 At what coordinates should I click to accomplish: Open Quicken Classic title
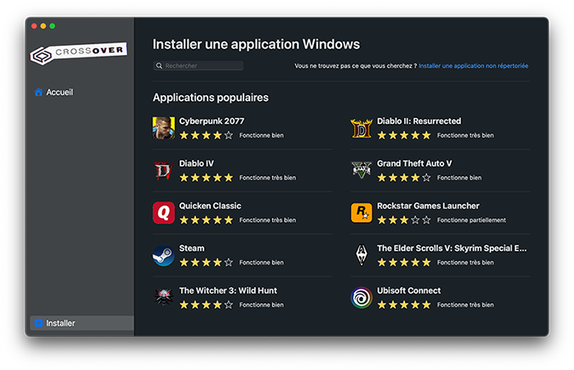pyautogui.click(x=210, y=206)
